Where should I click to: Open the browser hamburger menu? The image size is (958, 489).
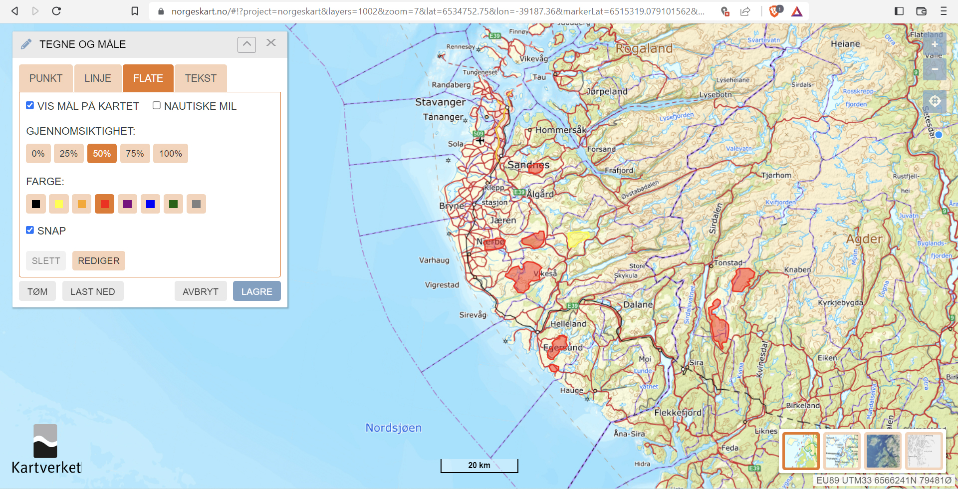click(943, 11)
